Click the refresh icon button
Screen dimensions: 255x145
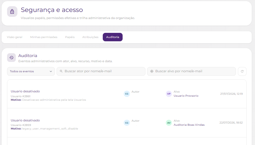point(242,71)
